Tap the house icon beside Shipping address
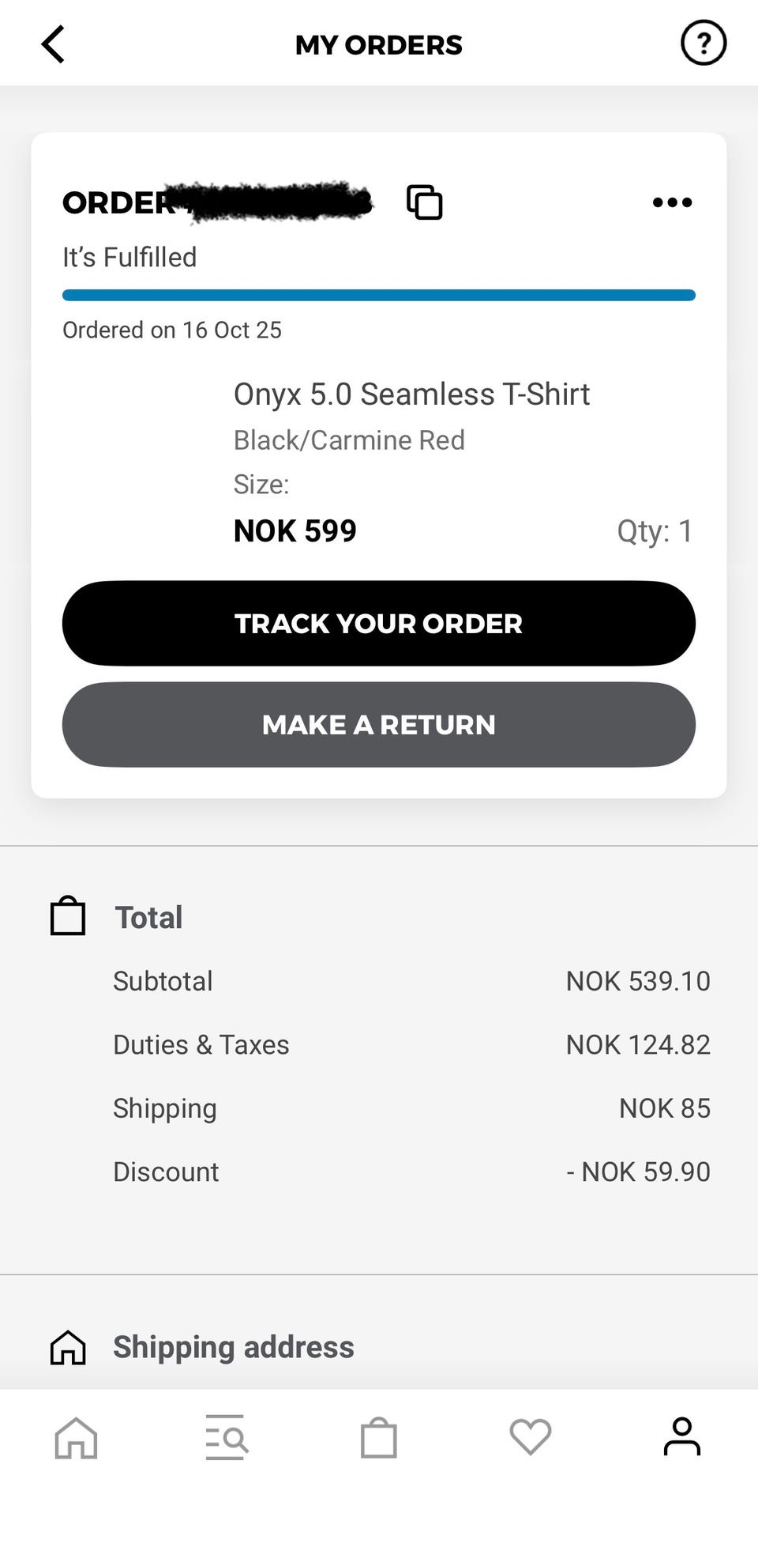This screenshot has height=1551, width=758. (x=68, y=1347)
